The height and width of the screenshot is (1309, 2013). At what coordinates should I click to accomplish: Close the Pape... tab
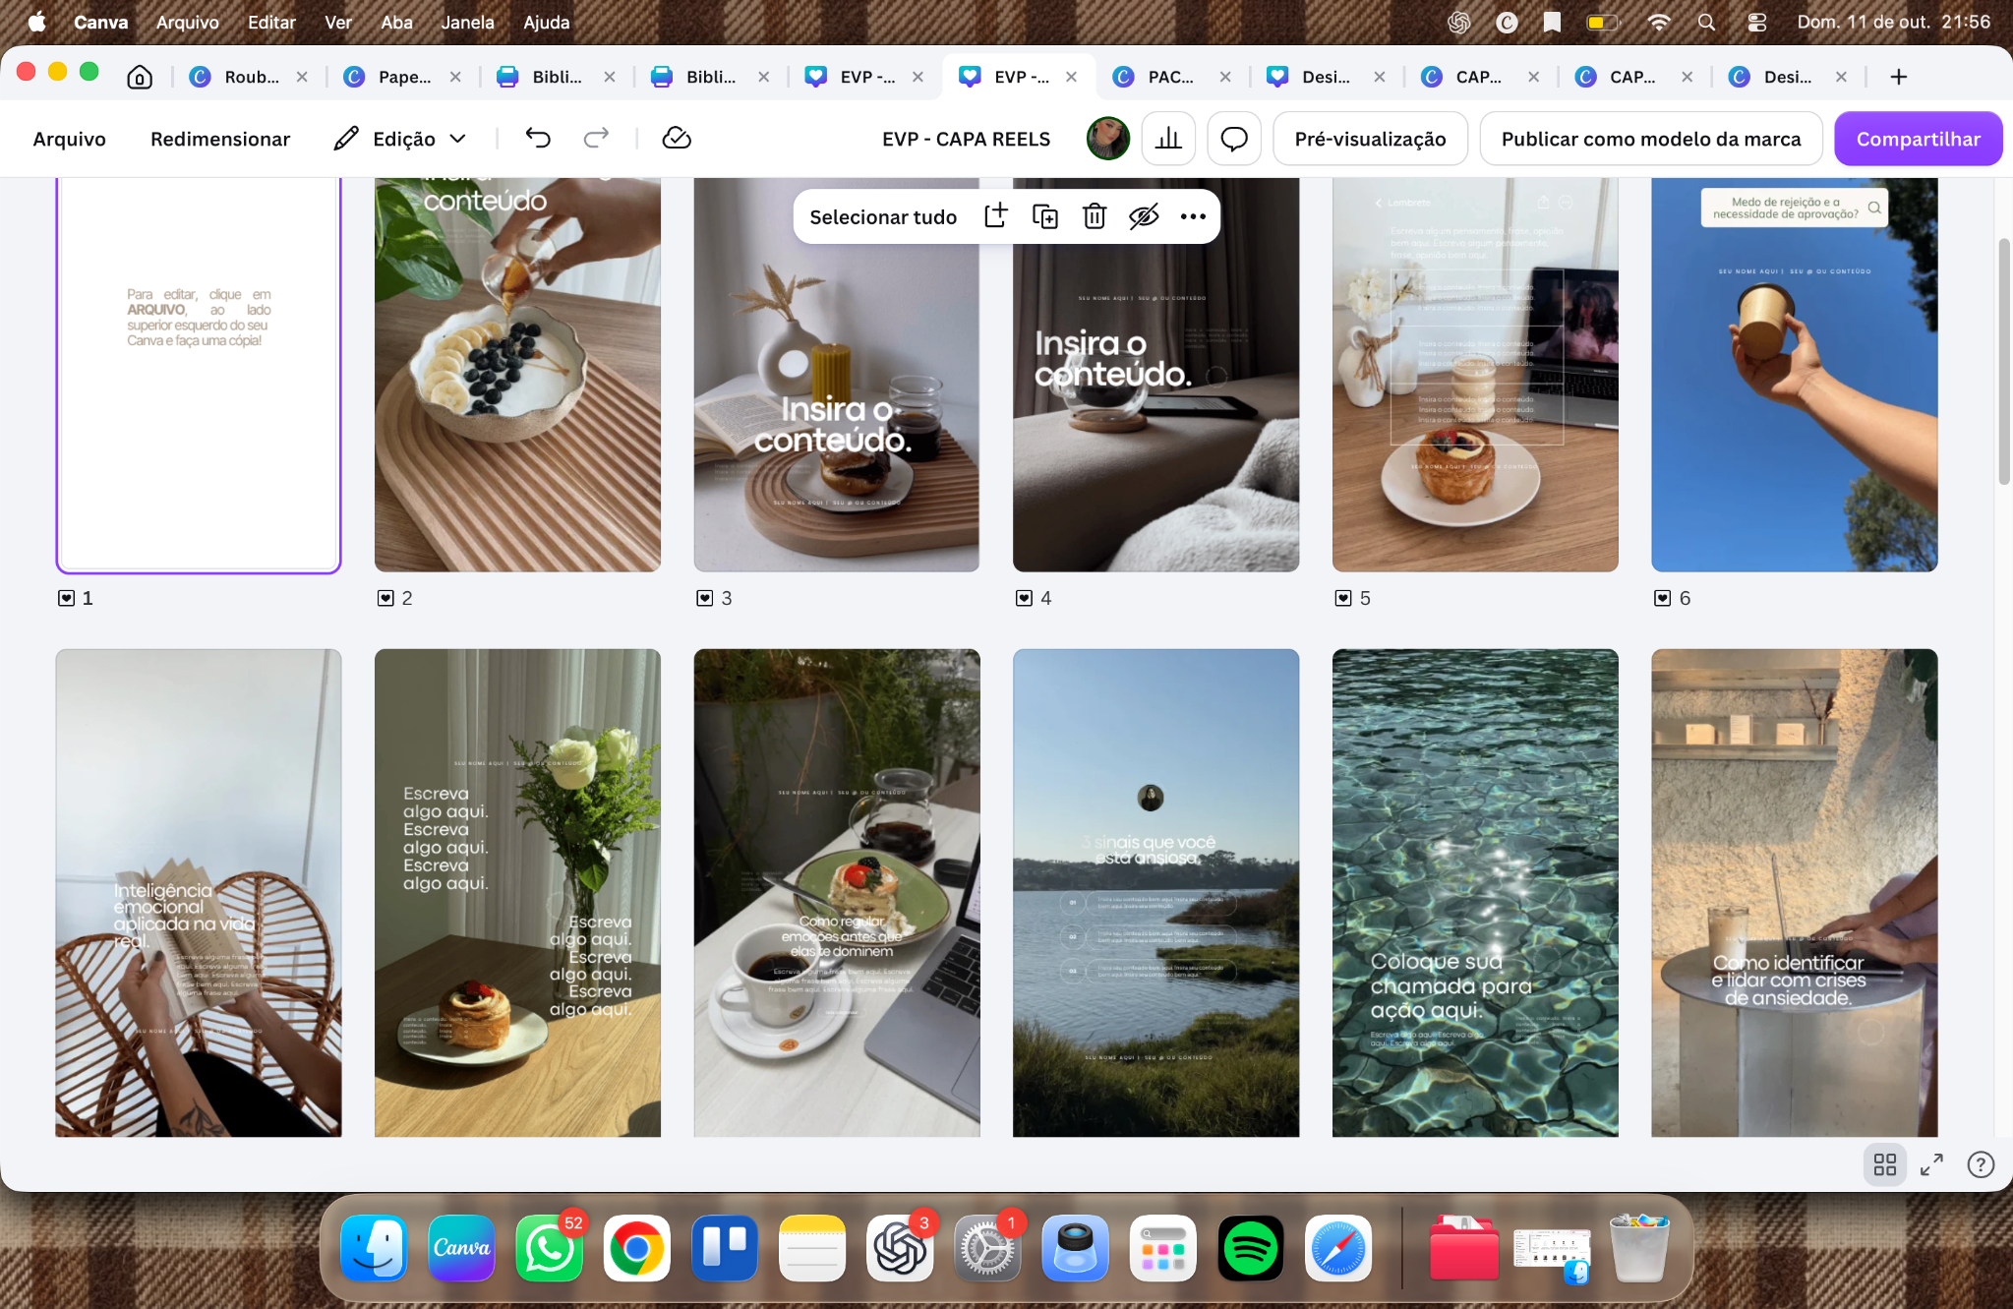click(x=455, y=77)
